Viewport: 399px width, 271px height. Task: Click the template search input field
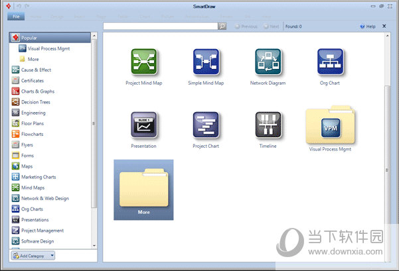tap(161, 26)
